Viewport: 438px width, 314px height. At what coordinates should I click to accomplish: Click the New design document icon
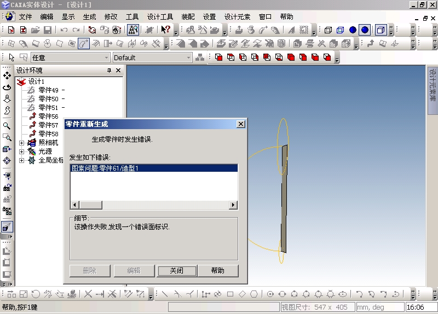coord(11,30)
